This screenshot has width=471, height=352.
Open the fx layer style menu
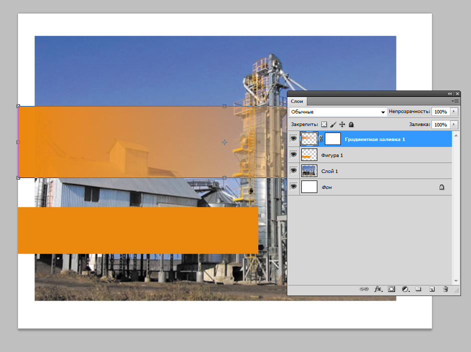378,289
